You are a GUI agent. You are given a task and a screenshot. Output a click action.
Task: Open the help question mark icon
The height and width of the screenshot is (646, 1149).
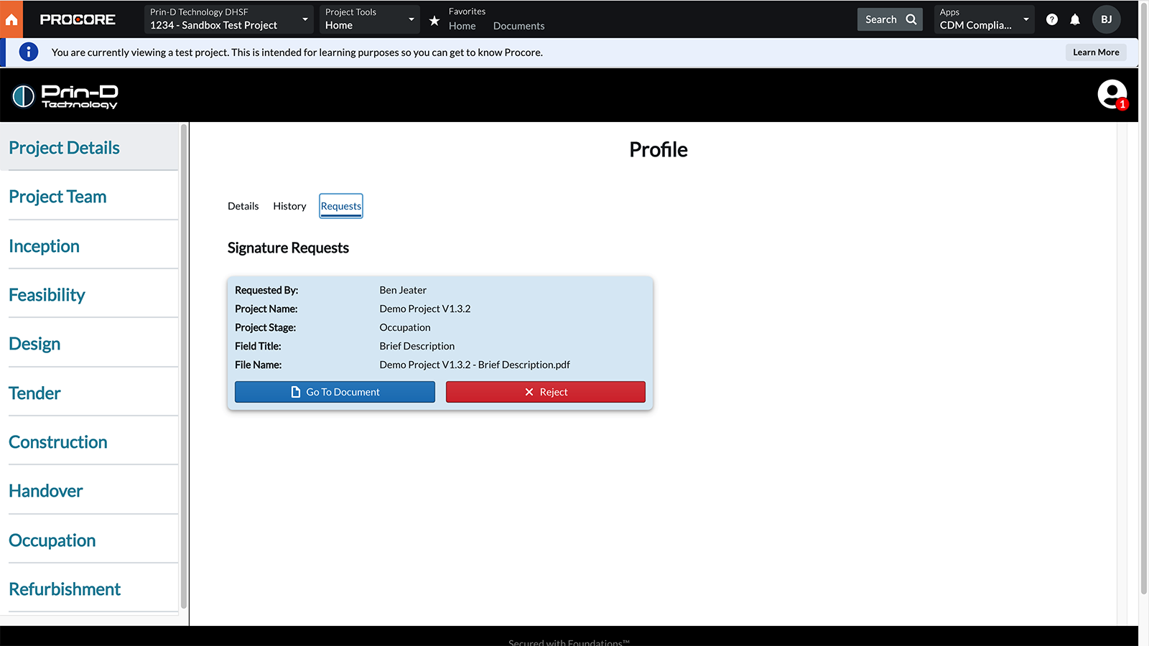(x=1052, y=19)
